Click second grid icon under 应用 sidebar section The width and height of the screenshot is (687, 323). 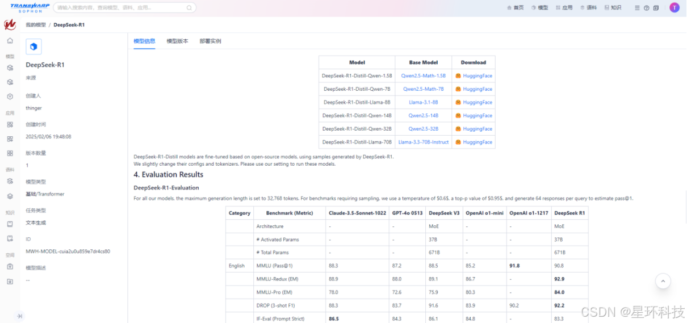click(x=10, y=139)
